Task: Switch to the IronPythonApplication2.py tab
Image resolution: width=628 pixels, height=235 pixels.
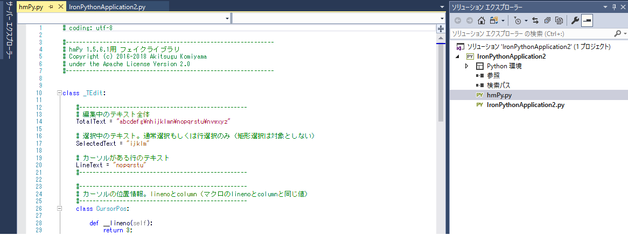Action: 107,7
